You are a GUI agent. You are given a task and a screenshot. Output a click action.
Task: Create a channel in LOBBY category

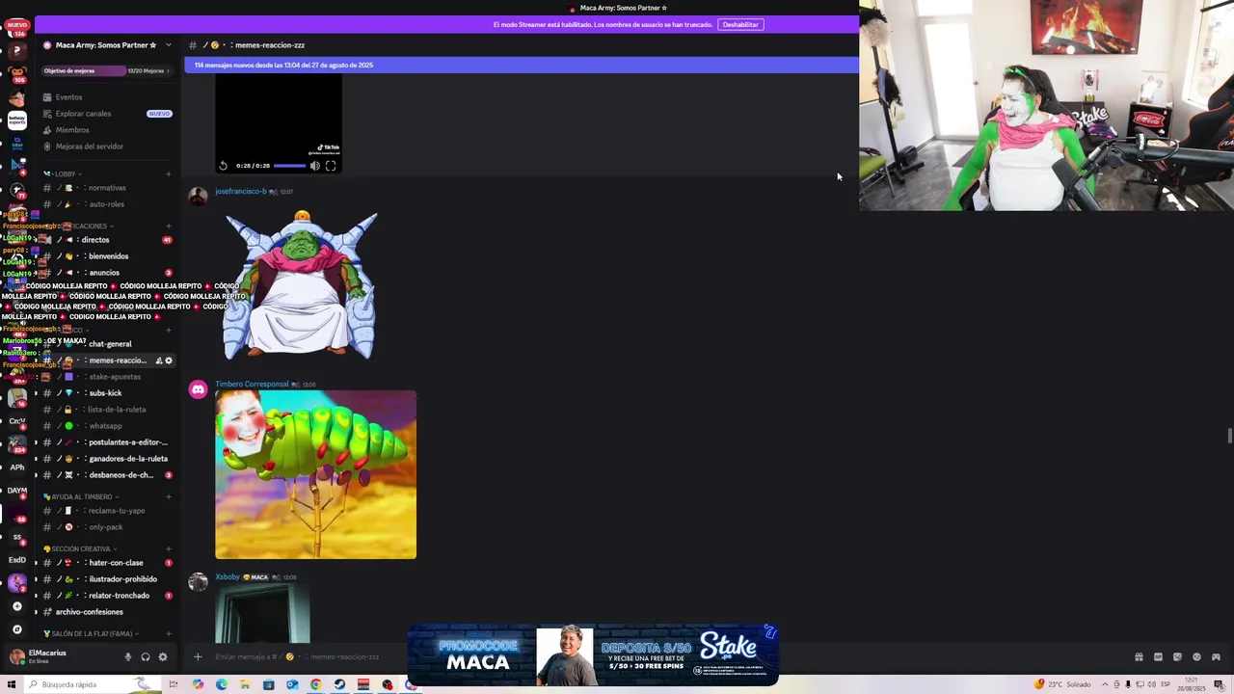pyautogui.click(x=169, y=174)
